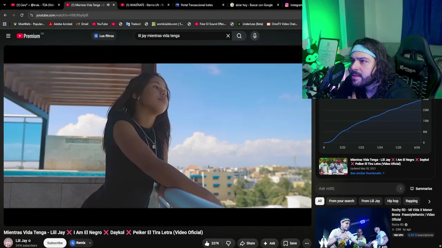Open the Liil Jay channel name
Viewport: 442px width, 248px height.
(x=21, y=241)
